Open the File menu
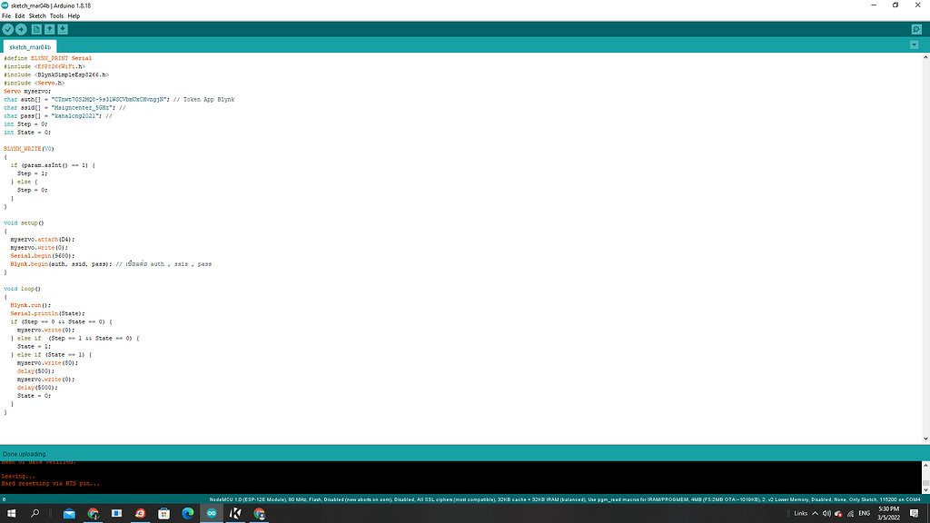The width and height of the screenshot is (930, 523). [6, 16]
